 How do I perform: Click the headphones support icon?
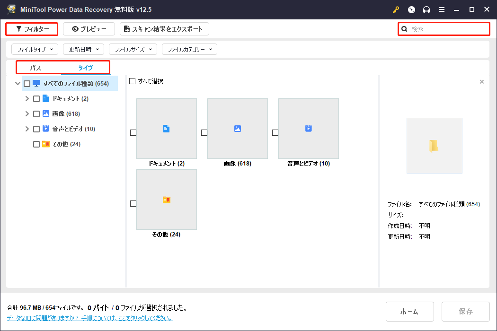[426, 9]
